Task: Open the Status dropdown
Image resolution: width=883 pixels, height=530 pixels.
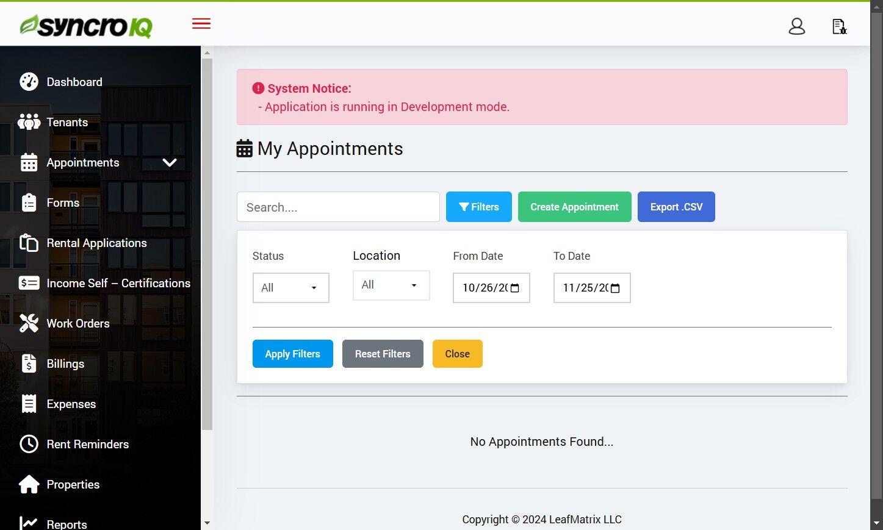Action: tap(291, 288)
